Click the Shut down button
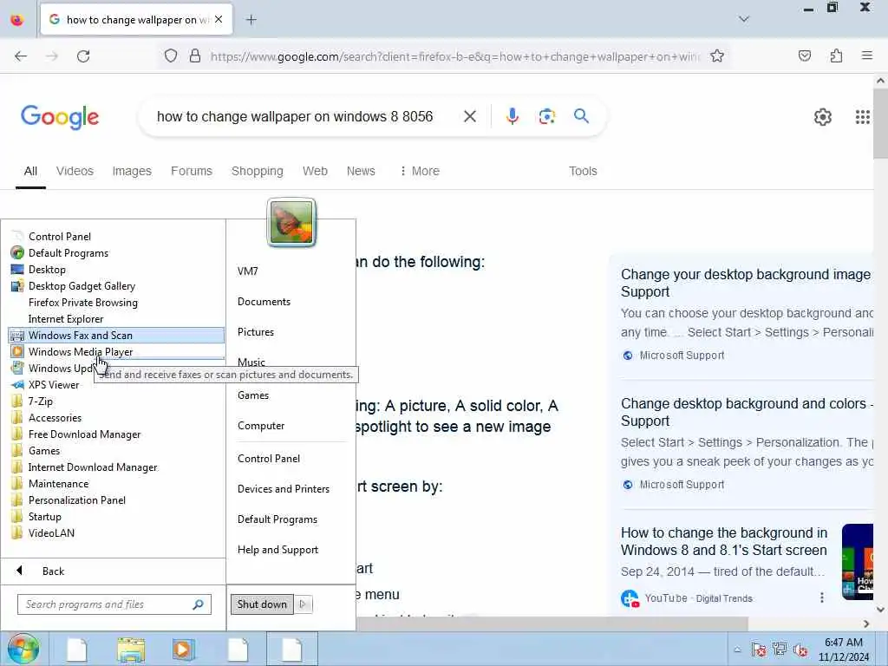This screenshot has height=666, width=888. tap(262, 604)
